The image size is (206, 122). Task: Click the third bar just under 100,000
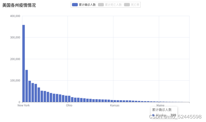(x=29, y=92)
